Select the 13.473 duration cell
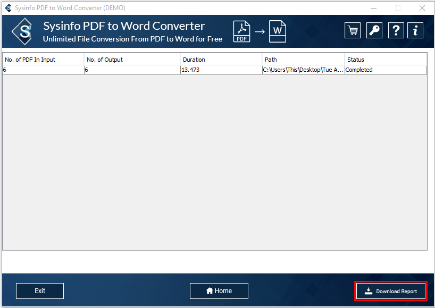Viewport: 435px width, 308px height. (x=221, y=70)
